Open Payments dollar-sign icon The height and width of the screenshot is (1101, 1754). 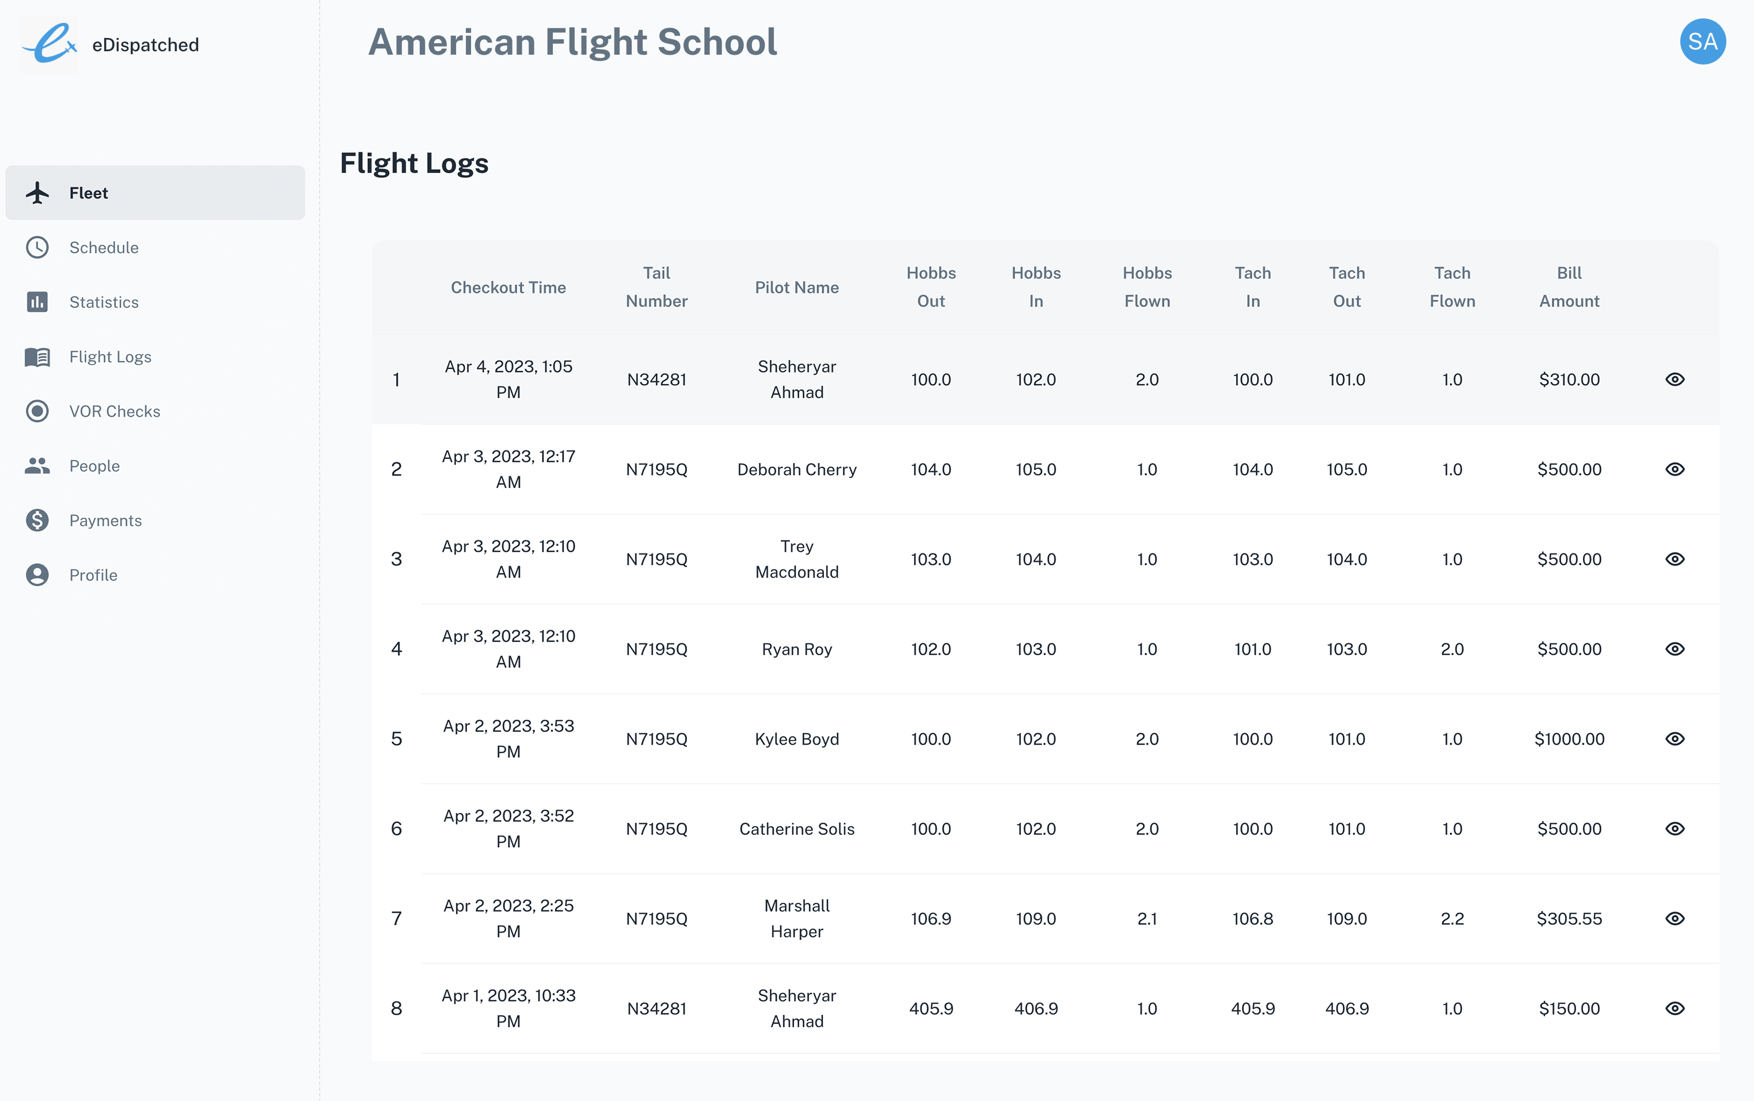pyautogui.click(x=37, y=521)
